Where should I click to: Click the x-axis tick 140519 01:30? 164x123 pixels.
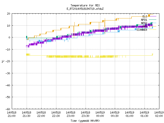(145, 114)
